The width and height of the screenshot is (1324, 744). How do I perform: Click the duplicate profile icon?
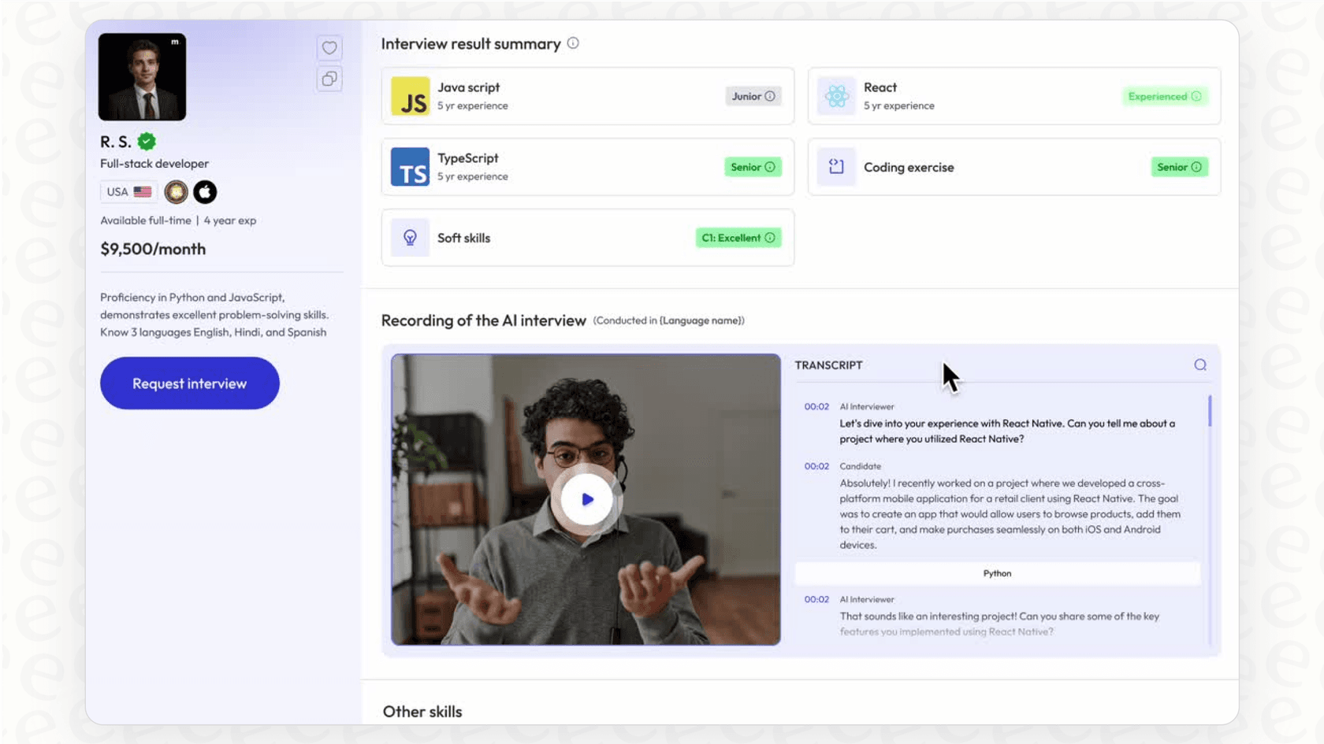tap(329, 79)
